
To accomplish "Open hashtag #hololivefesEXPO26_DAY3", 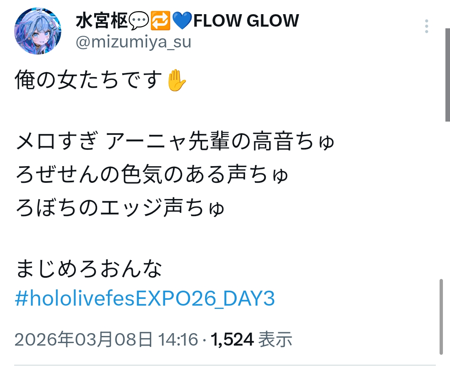I will 145,298.
